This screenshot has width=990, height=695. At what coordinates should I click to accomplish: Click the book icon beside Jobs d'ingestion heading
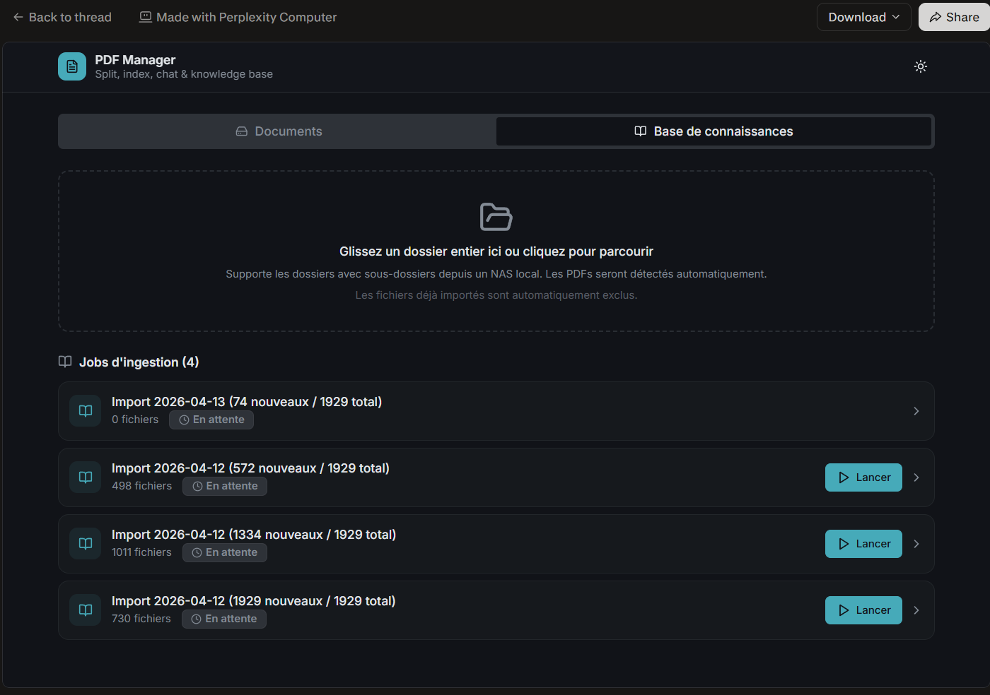[x=65, y=362]
